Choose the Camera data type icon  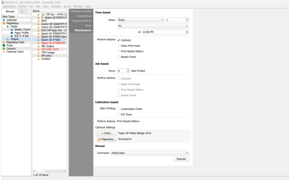4,48
